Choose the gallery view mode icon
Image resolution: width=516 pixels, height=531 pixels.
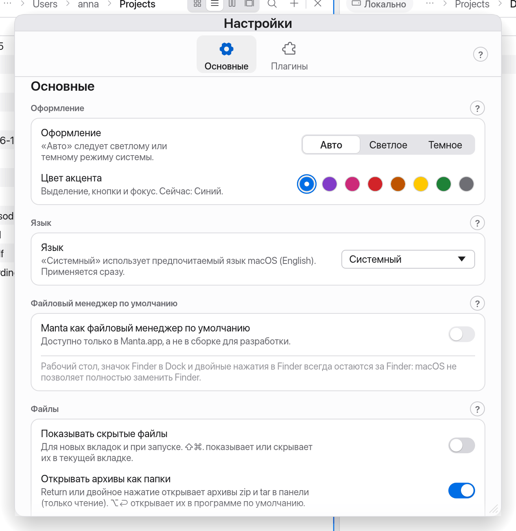[249, 4]
